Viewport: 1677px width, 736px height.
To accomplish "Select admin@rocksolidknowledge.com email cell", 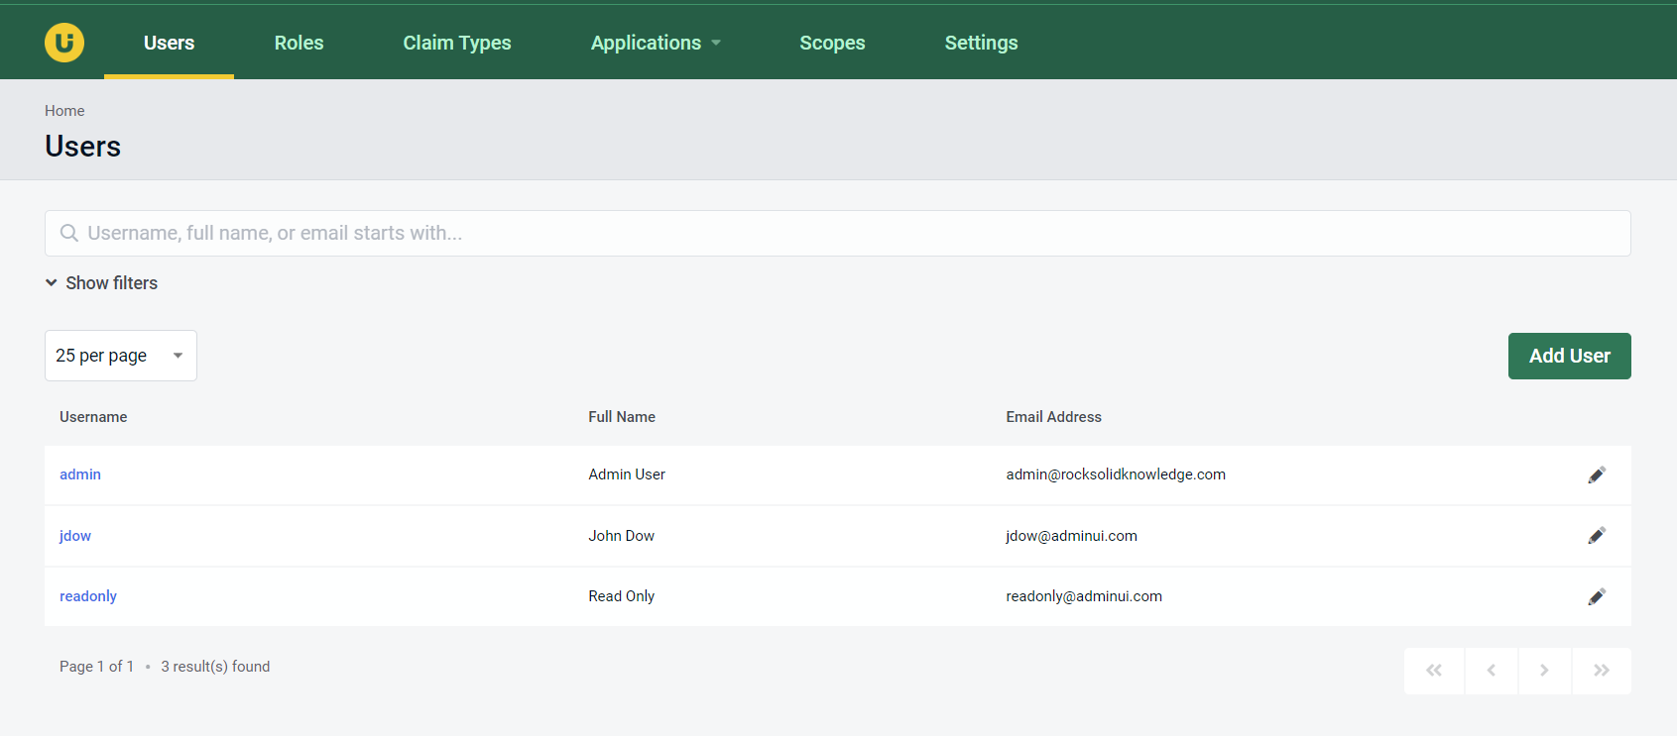I will [1116, 474].
